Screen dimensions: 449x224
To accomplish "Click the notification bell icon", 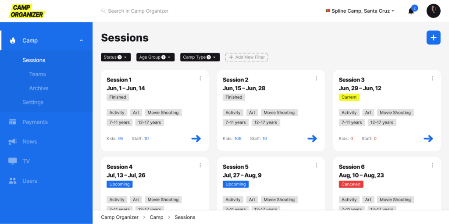I will point(411,11).
